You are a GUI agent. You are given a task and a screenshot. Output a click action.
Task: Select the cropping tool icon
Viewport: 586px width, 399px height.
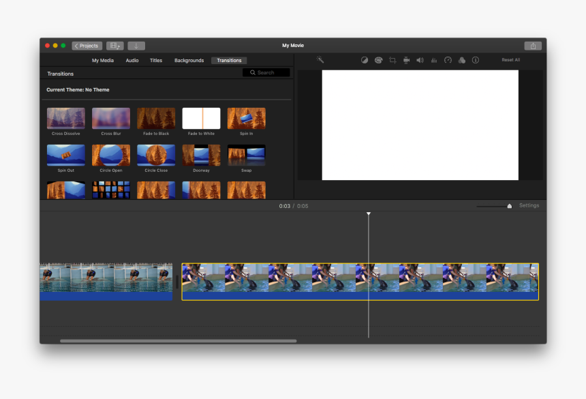pyautogui.click(x=392, y=60)
